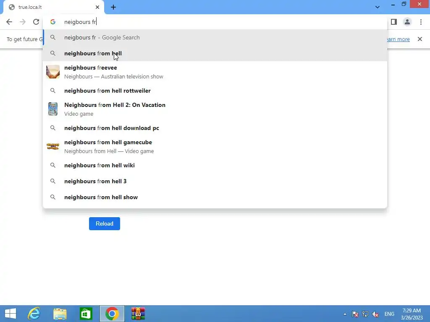Screen dimensions: 430x322
Task: Open clock showing 7:29 AM
Action: click(412, 314)
